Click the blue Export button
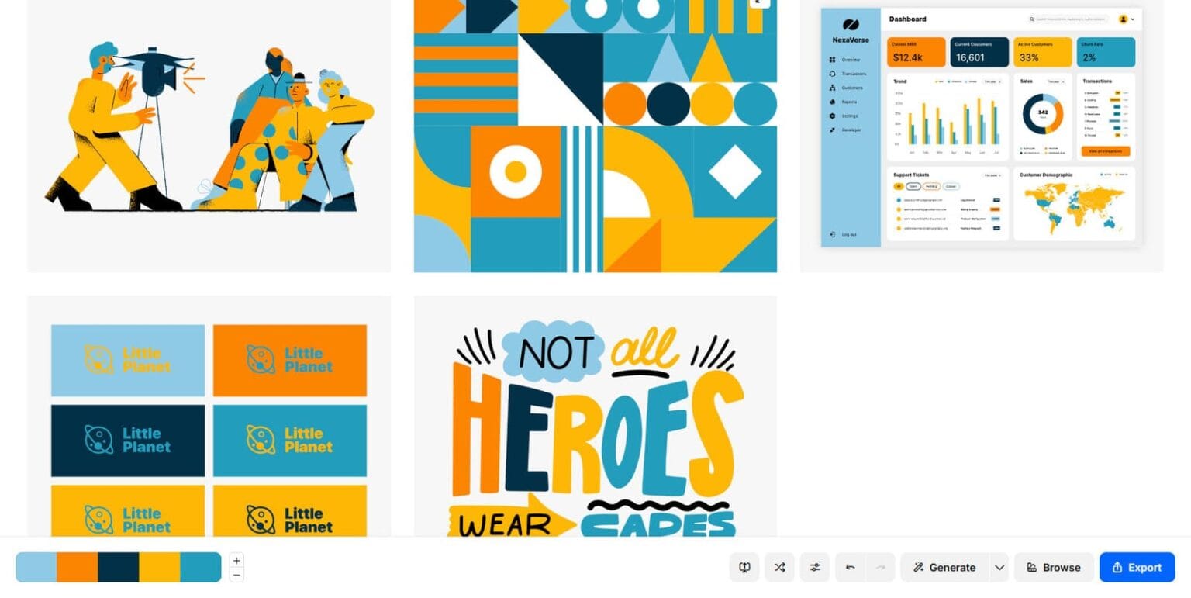Screen dimensions: 1191x598 coord(1137,567)
